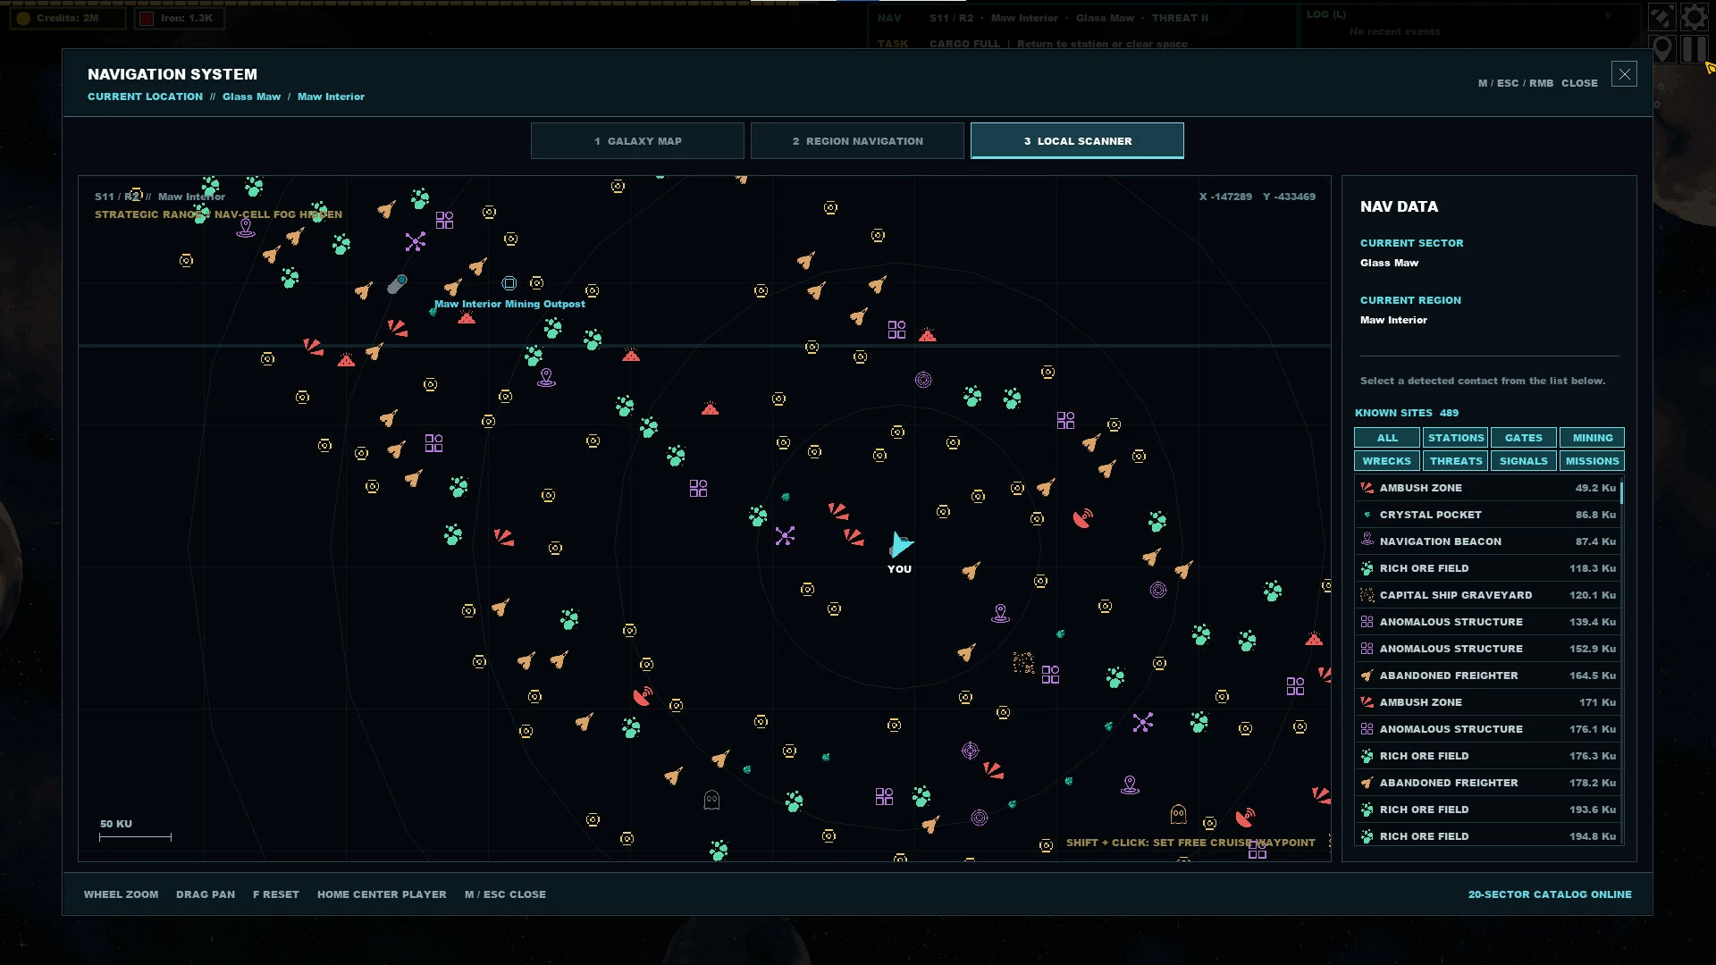Viewport: 1716px width, 965px height.
Task: Filter contacts by WRECKS
Action: [x=1387, y=461]
